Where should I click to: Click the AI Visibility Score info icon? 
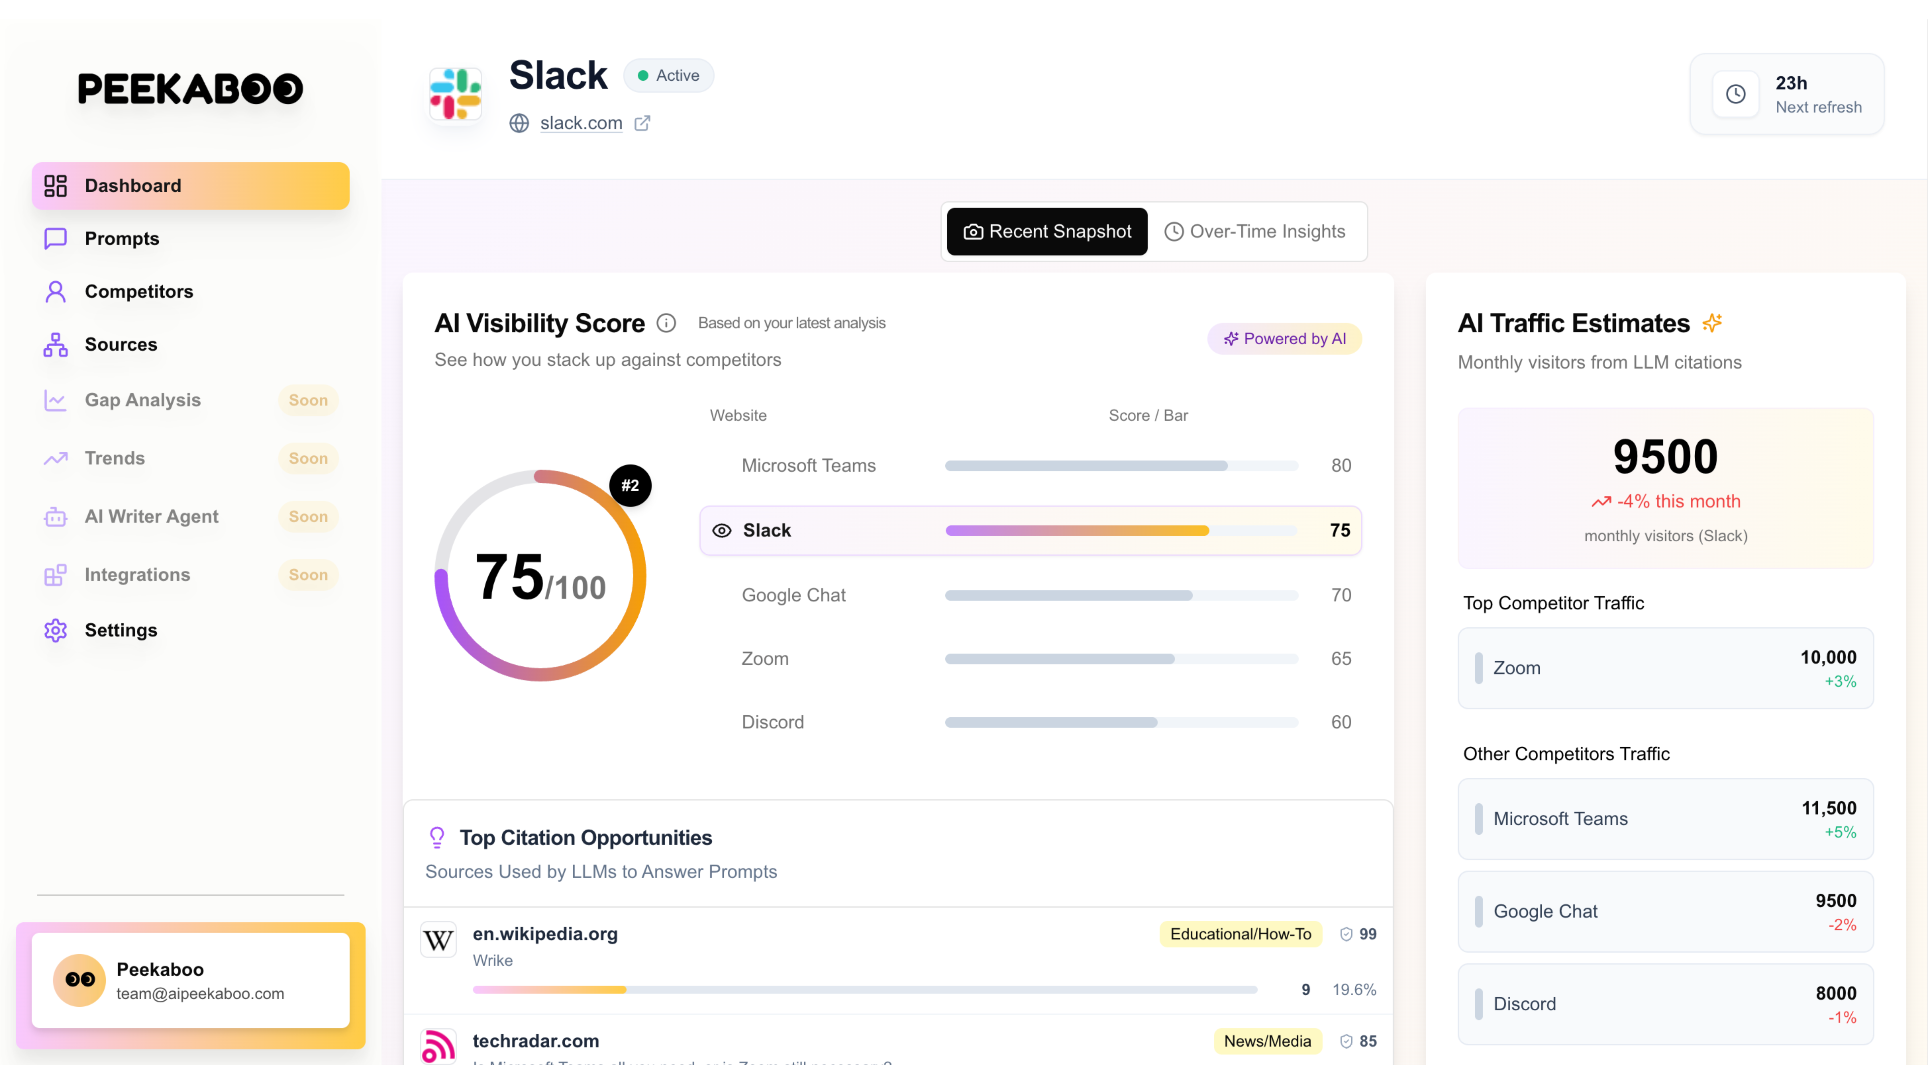666,323
